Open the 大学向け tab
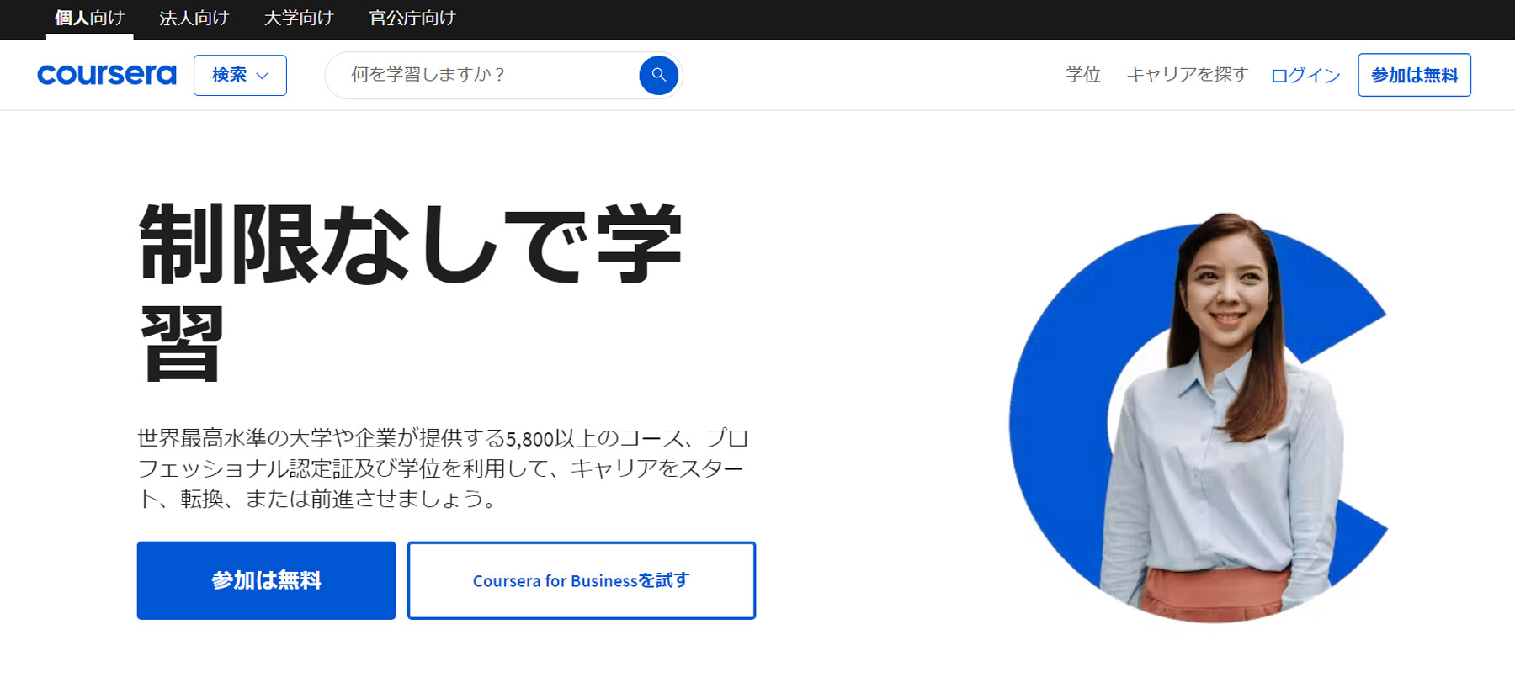The width and height of the screenshot is (1515, 693). click(x=299, y=19)
